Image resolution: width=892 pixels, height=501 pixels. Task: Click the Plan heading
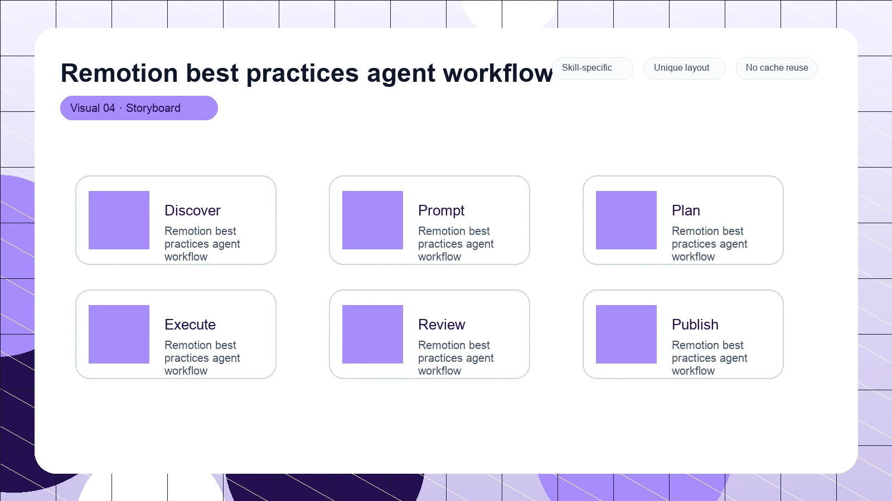tap(686, 210)
